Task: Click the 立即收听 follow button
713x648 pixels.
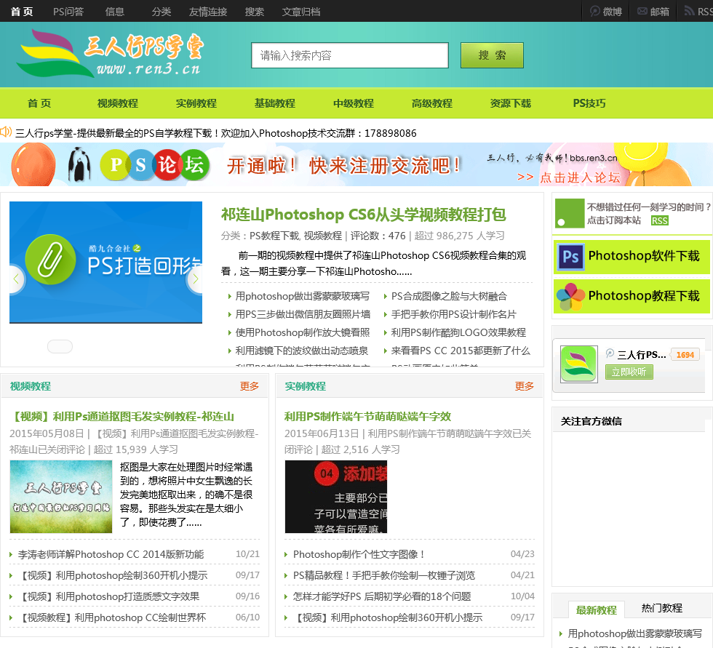Action: [629, 372]
